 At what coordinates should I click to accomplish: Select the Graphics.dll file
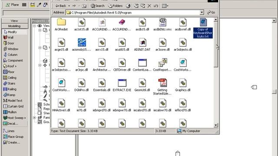coord(182,85)
